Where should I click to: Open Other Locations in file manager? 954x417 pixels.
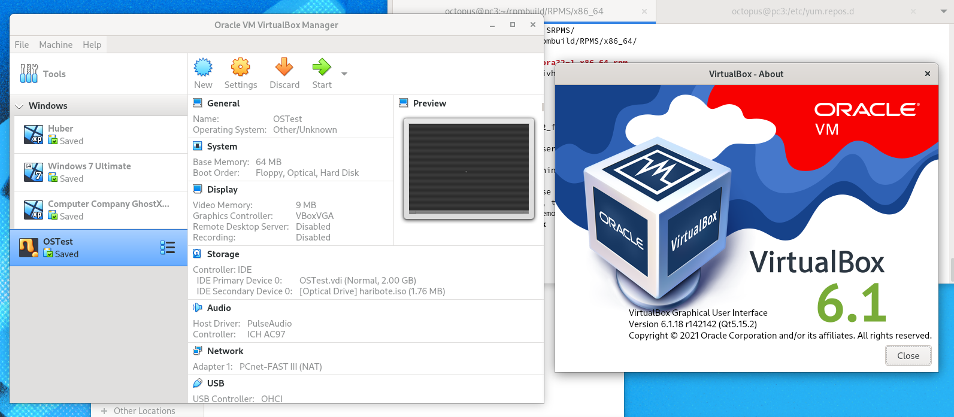coord(144,411)
